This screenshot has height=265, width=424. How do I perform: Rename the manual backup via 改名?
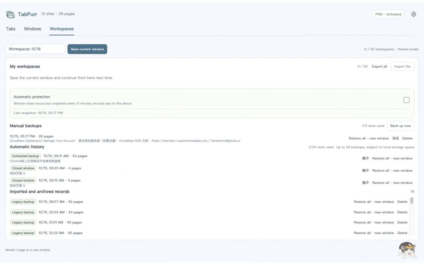[395, 138]
